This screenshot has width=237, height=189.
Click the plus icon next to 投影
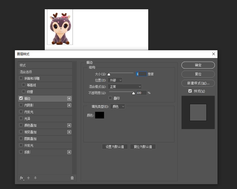[x=69, y=152]
